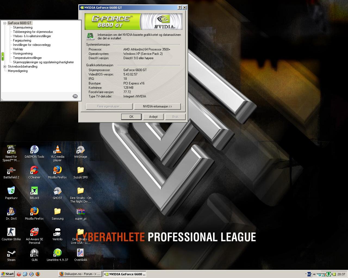The image size is (348, 278).
Task: Click the NVIDIA-informasjon >> button
Action: 157,106
